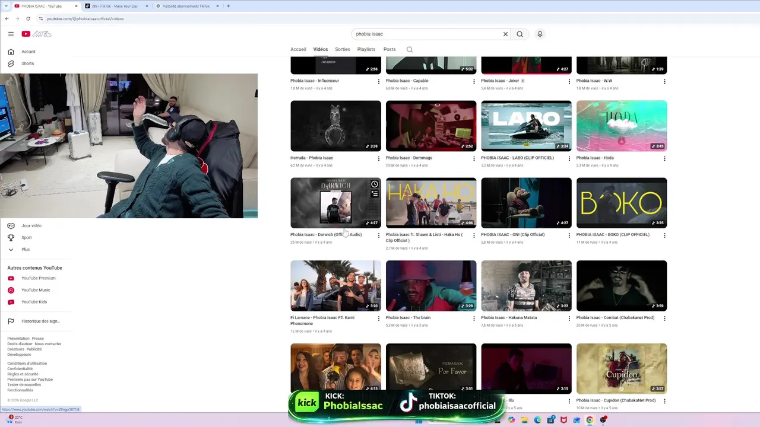Open File Explorer from the taskbar
The height and width of the screenshot is (427, 760).
click(x=524, y=420)
